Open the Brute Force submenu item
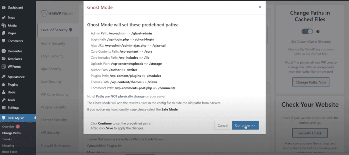 pos(10,152)
